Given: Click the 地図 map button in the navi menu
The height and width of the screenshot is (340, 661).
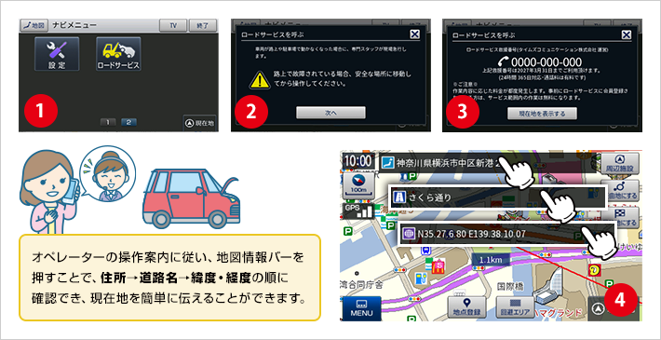Looking at the screenshot, I should tap(34, 25).
